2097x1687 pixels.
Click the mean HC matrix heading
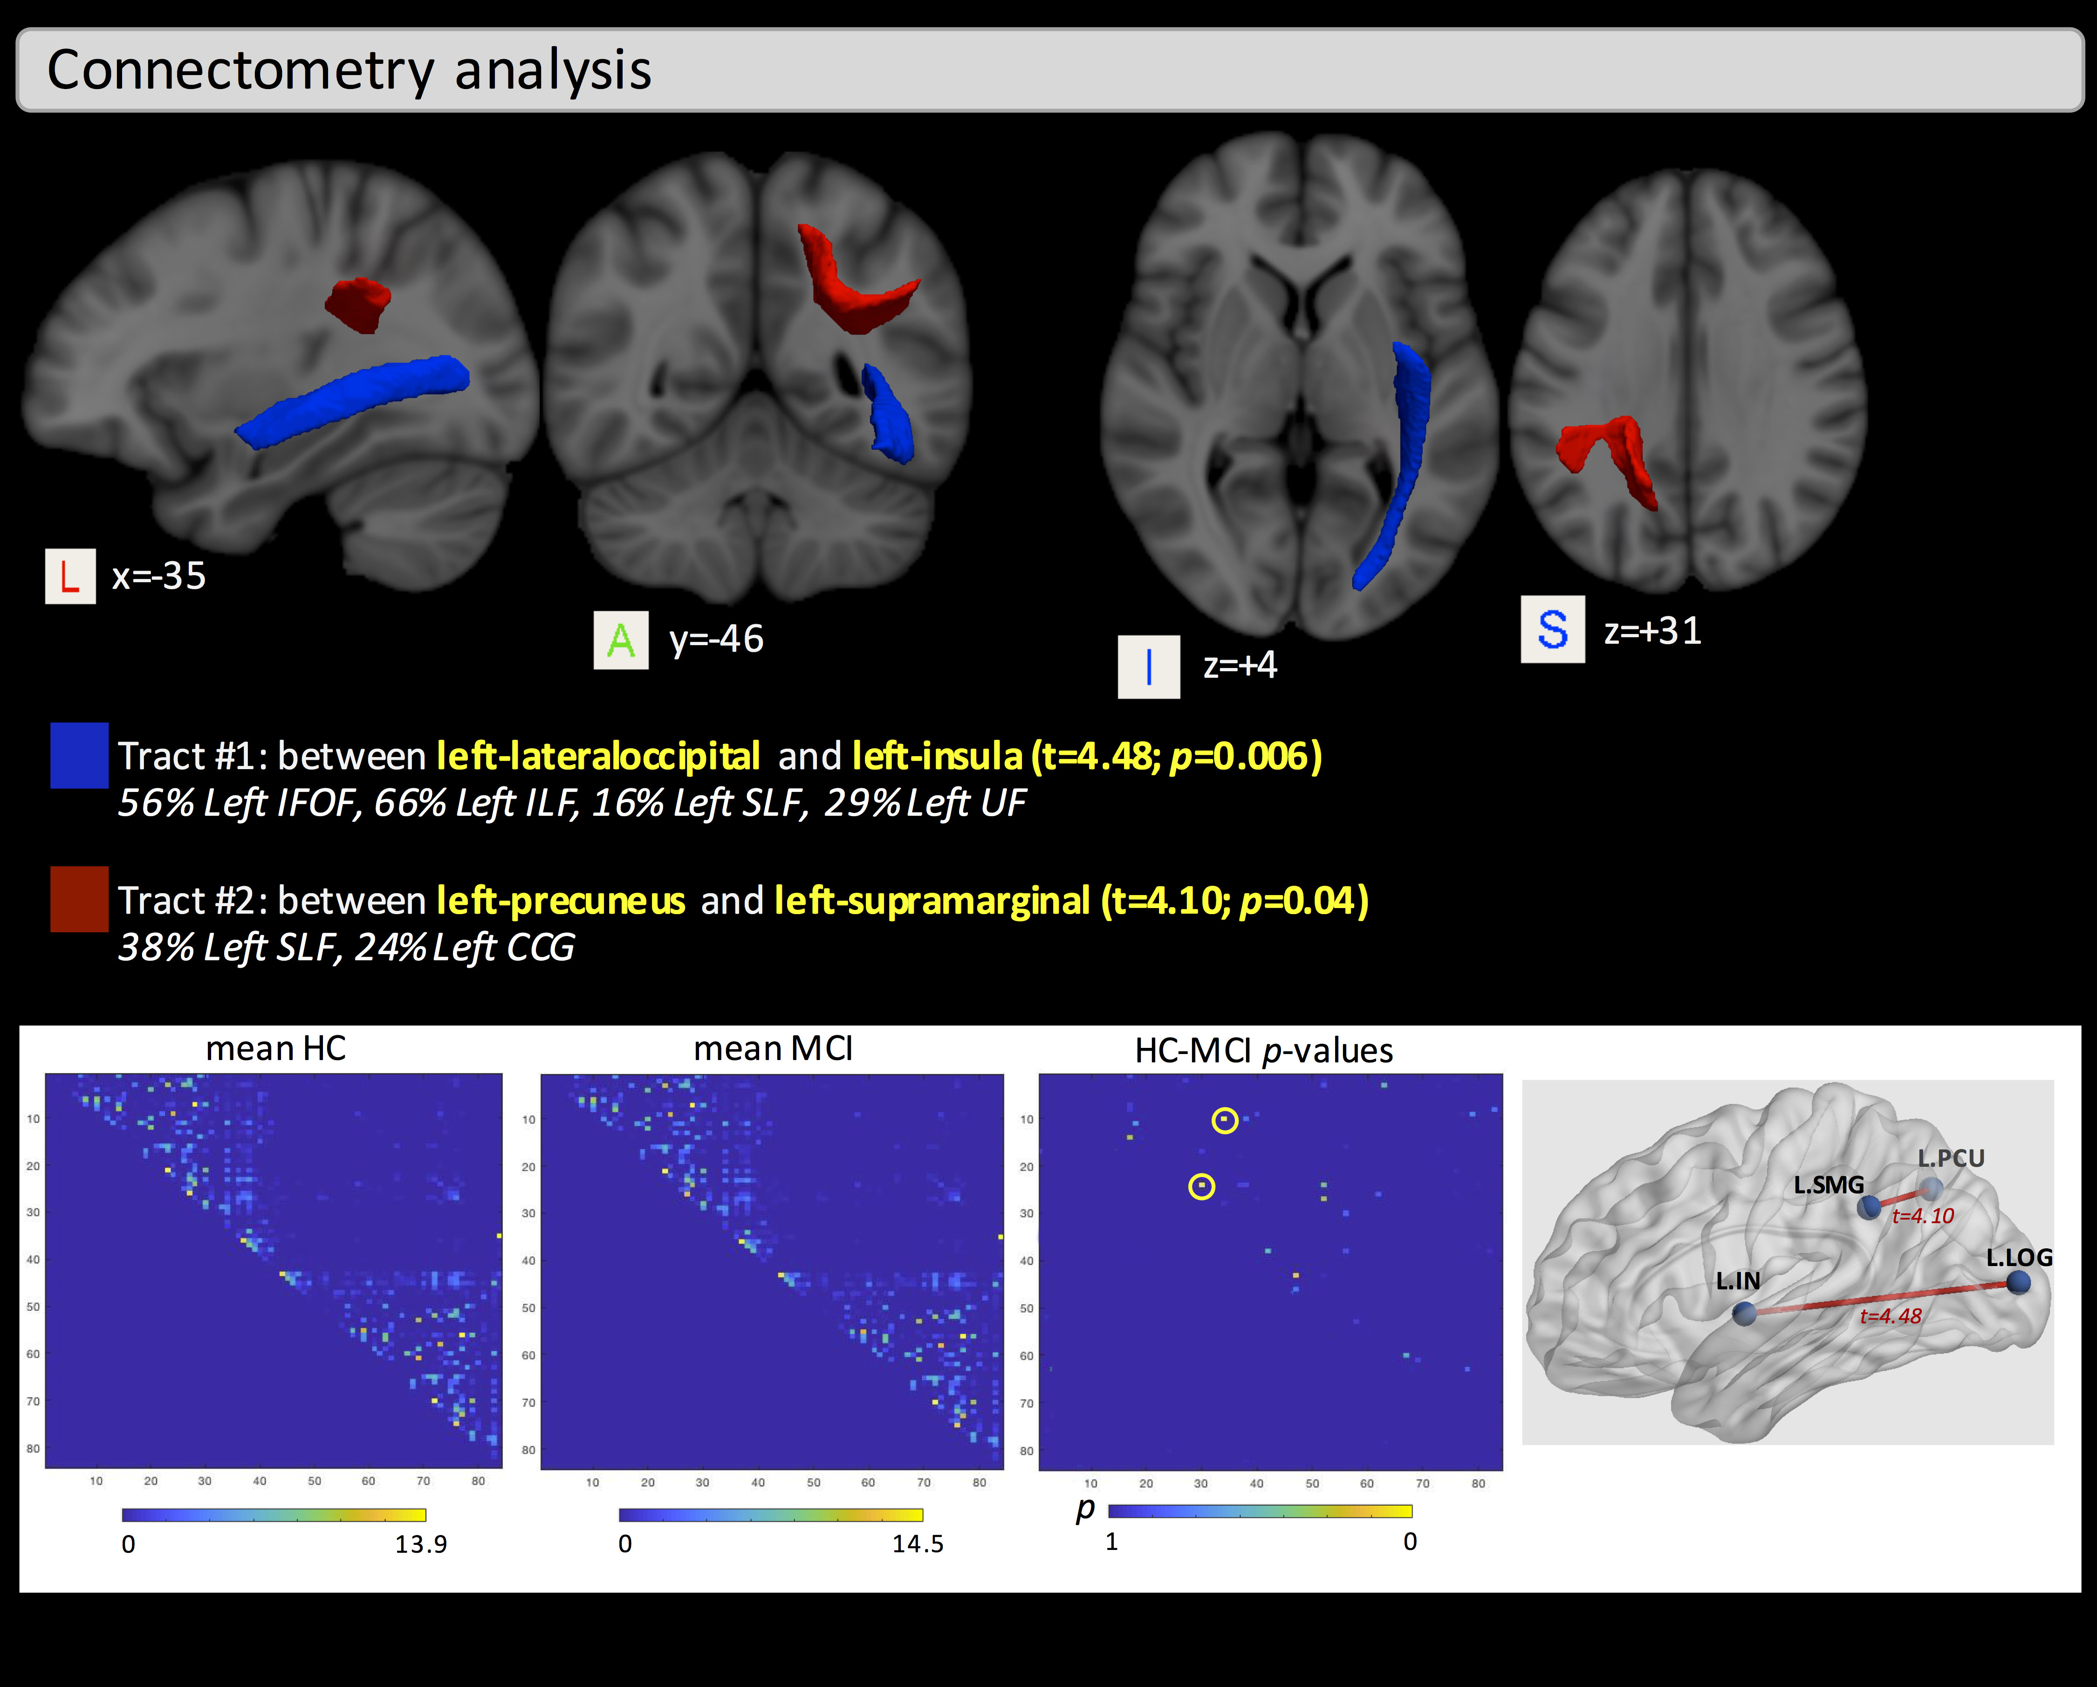[275, 1049]
